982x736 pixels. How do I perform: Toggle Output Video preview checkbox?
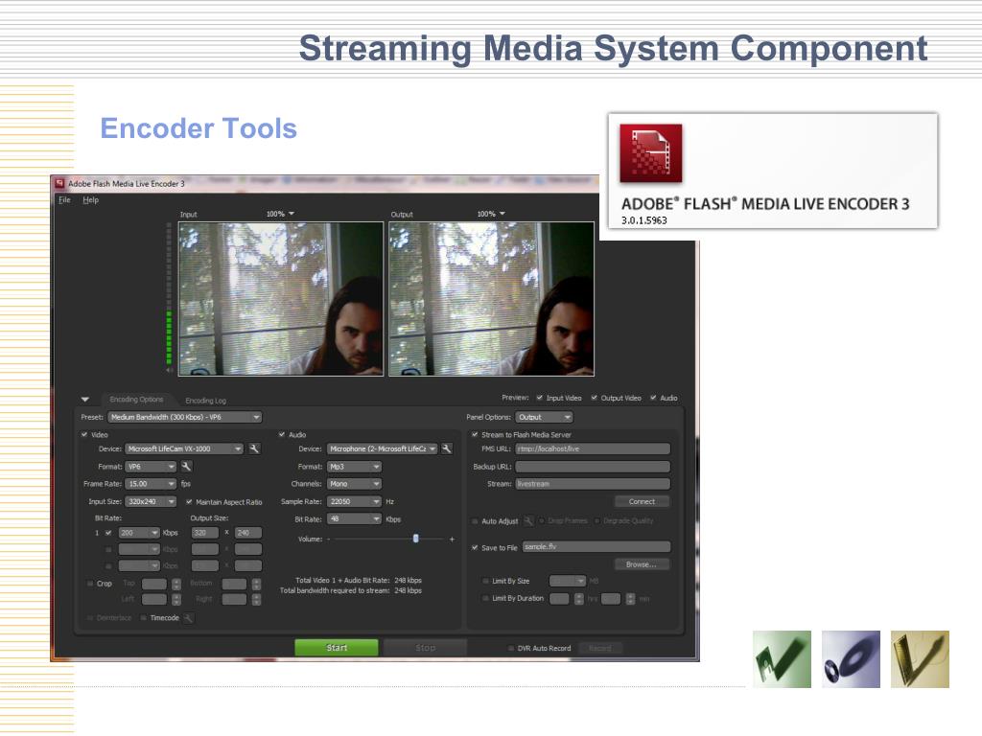coord(594,398)
